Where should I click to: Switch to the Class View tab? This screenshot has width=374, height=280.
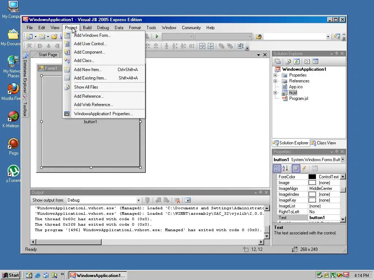(x=324, y=143)
